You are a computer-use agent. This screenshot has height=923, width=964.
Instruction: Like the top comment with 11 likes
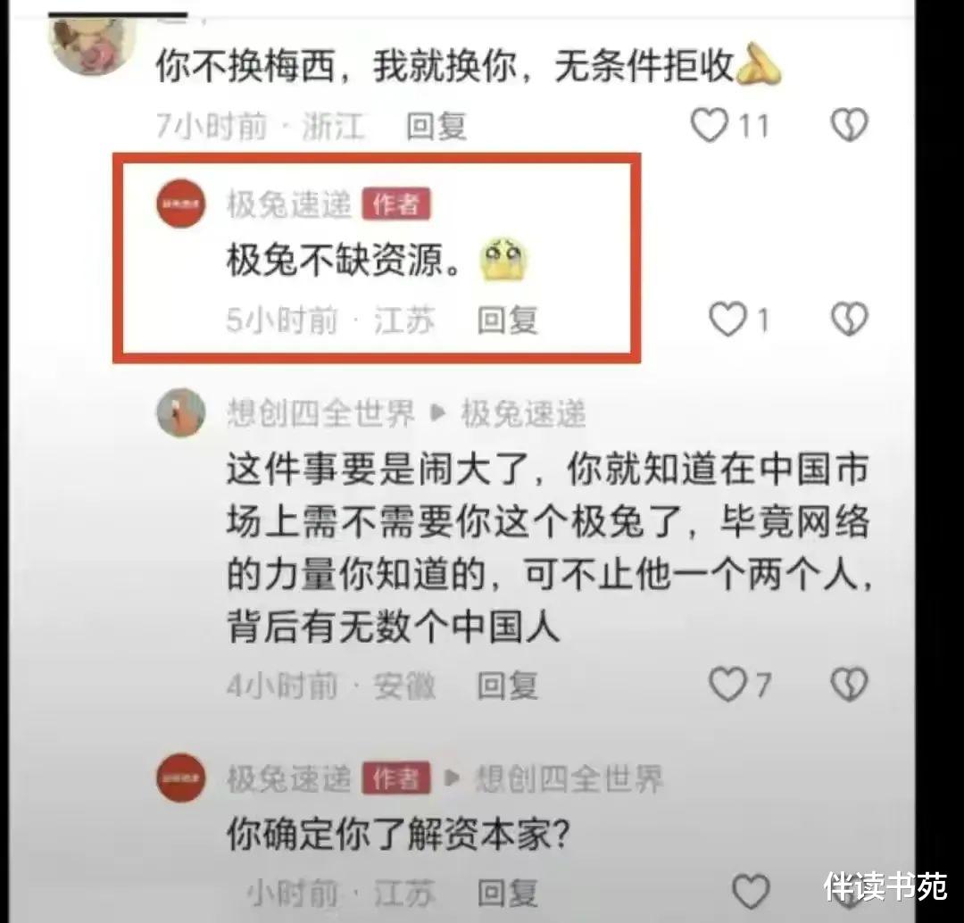click(x=709, y=125)
